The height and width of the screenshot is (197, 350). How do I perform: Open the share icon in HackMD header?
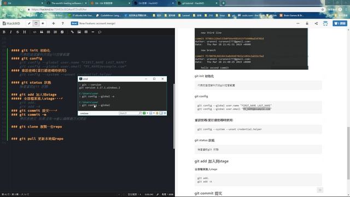(x=316, y=24)
